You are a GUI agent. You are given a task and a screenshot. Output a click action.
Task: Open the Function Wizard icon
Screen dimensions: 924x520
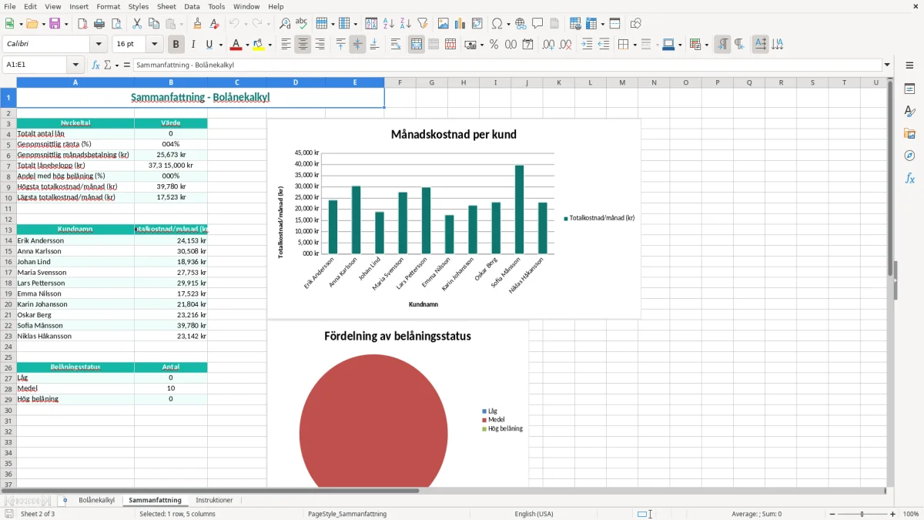tap(95, 65)
